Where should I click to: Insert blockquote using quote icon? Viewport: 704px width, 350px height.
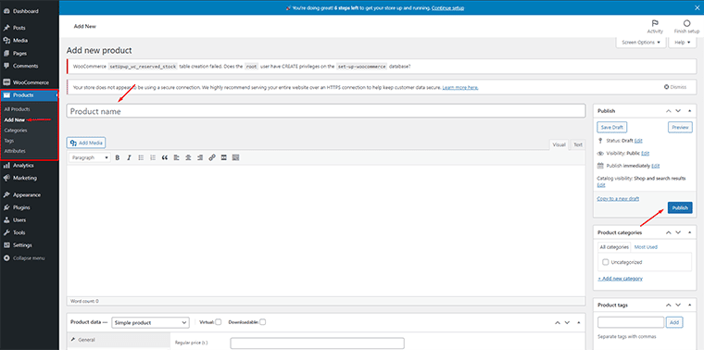164,157
